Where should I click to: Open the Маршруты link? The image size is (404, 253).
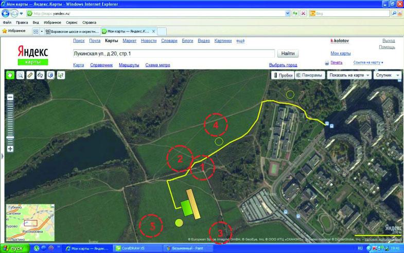coord(129,65)
